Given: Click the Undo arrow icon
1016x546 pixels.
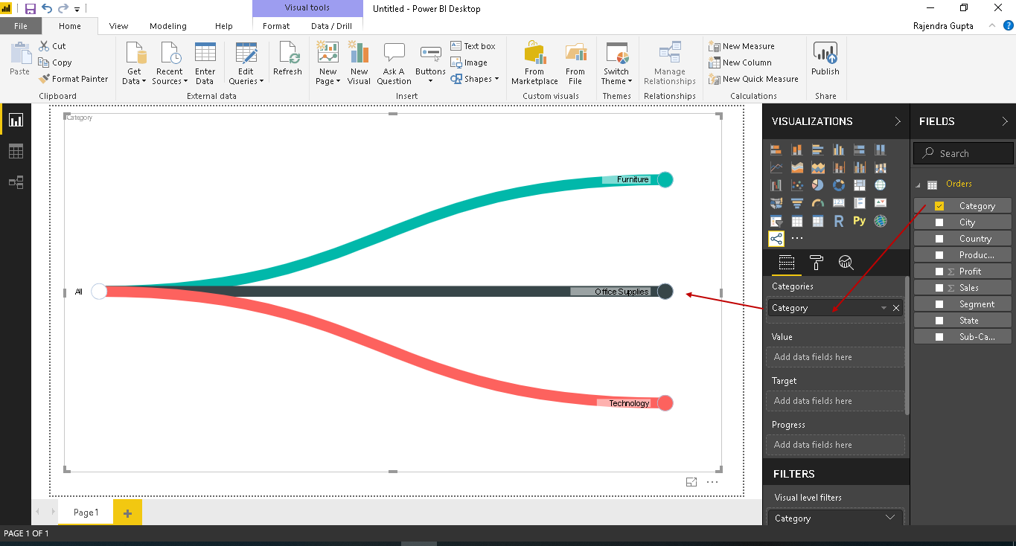Looking at the screenshot, I should 47,9.
